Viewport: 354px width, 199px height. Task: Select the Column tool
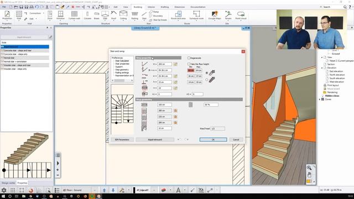pos(87,15)
